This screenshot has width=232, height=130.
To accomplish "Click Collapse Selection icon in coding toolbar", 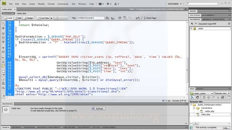I will coord(3,38).
